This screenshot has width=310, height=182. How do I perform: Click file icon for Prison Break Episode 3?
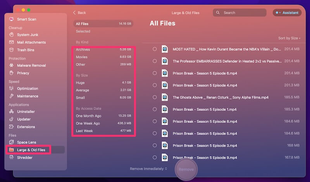point(165,145)
